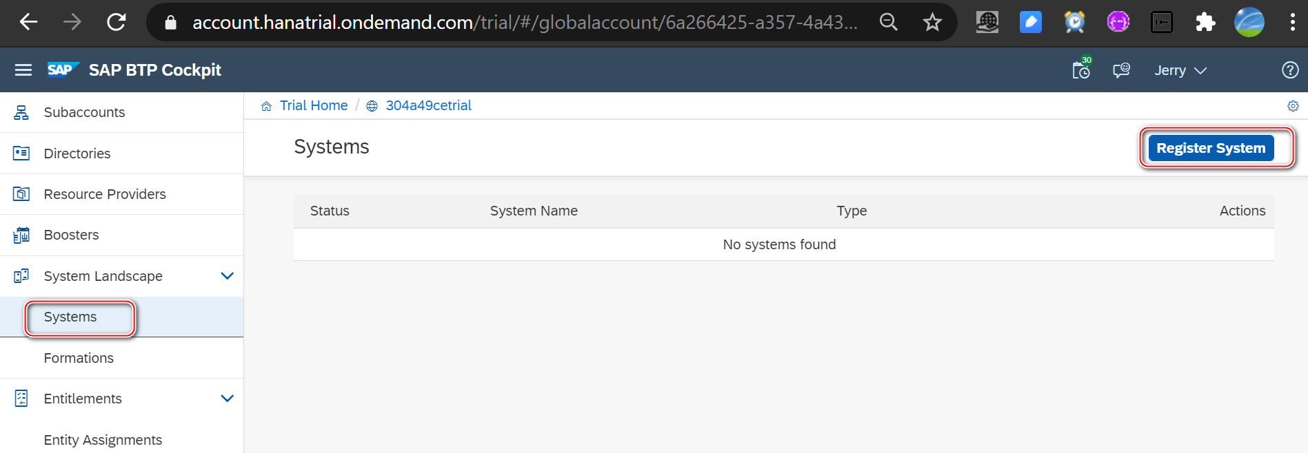This screenshot has width=1308, height=453.
Task: Click the Subaccounts hierarchy icon
Action: tap(21, 112)
